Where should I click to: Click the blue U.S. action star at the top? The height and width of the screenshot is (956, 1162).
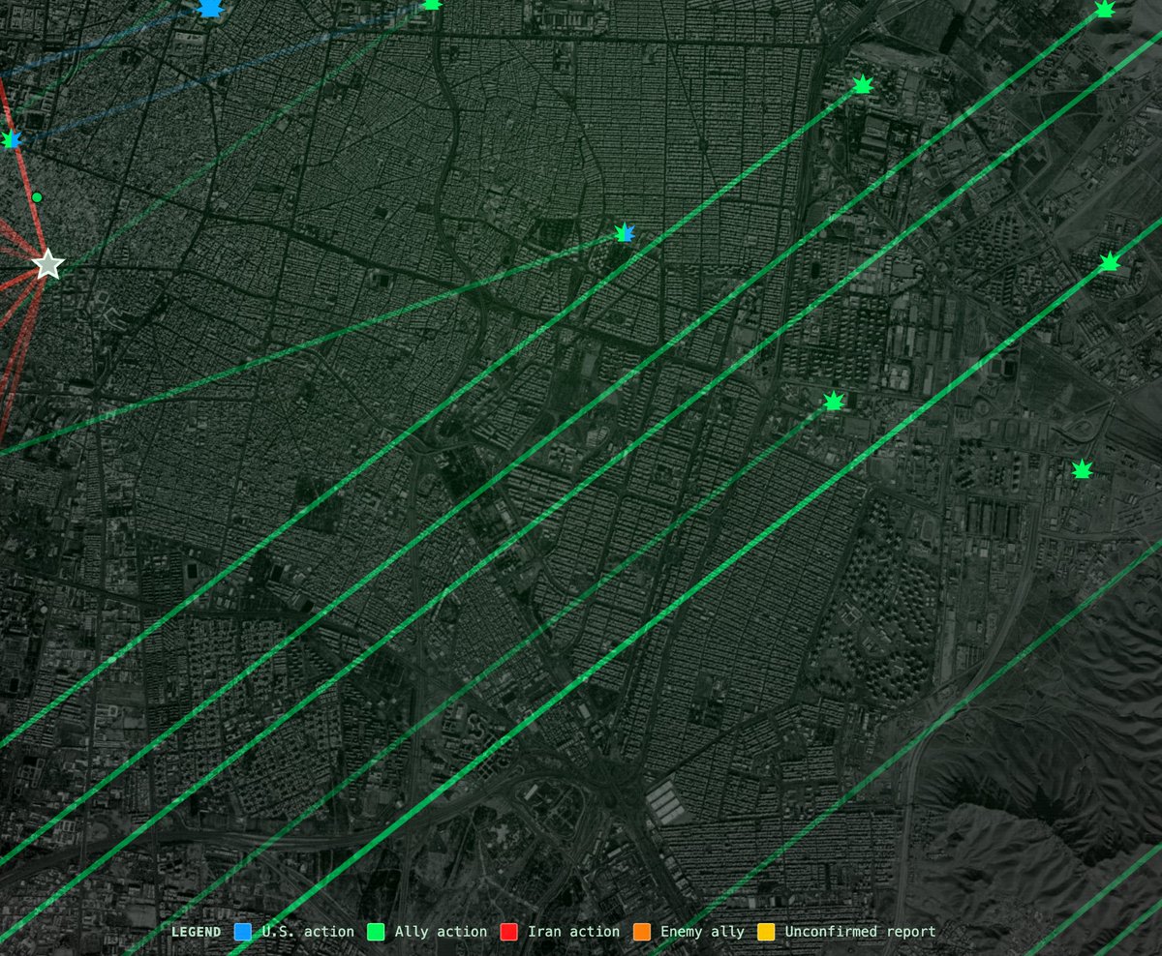[x=211, y=8]
